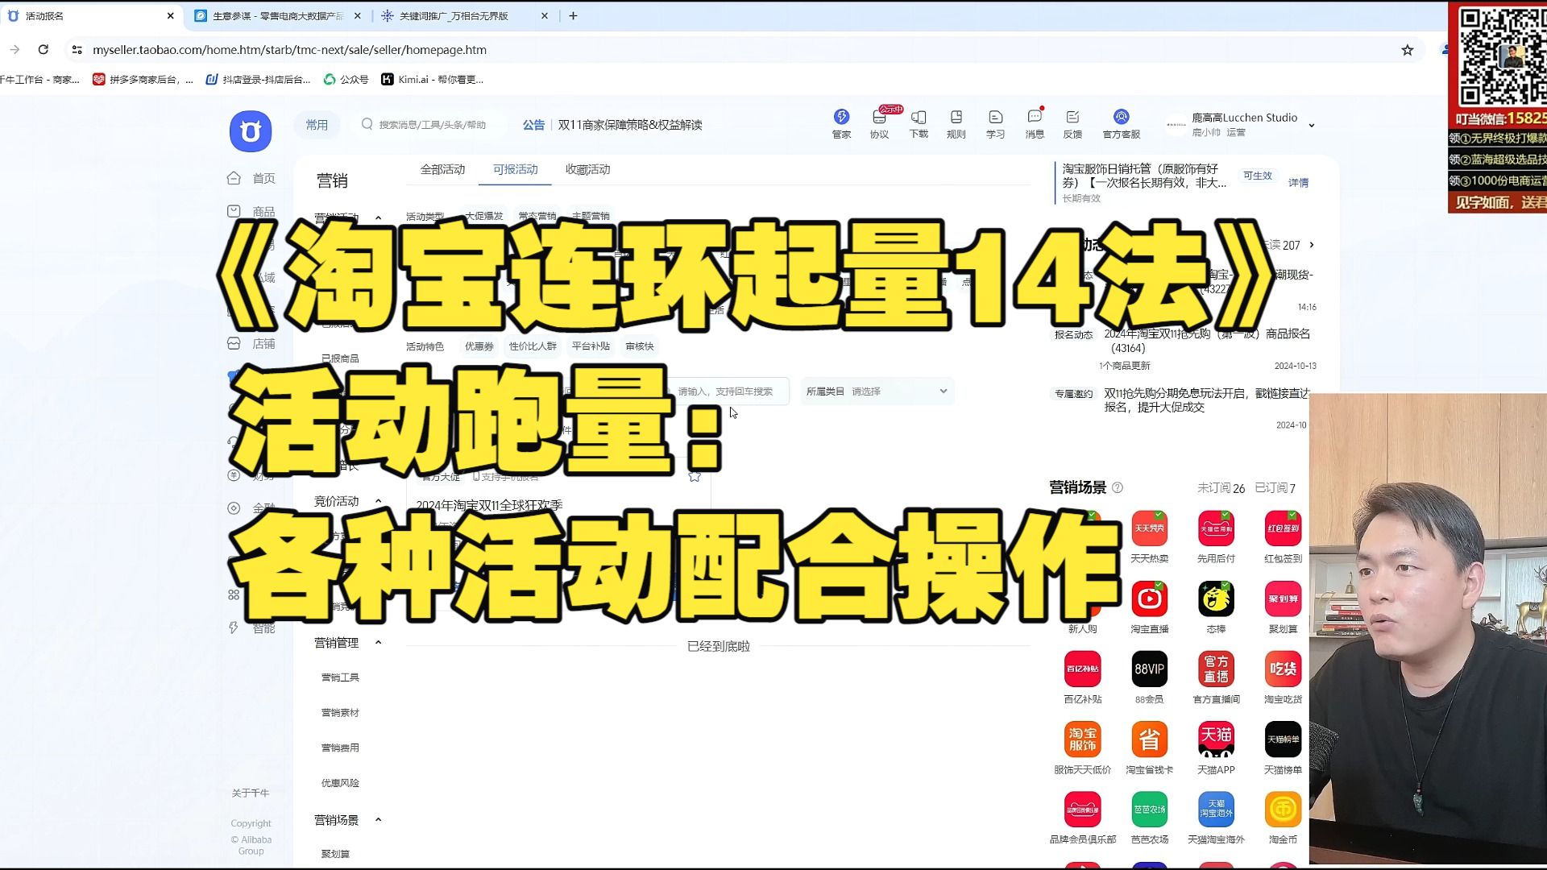Screen dimensions: 1547x870
Task: Open the 消息 messages icon
Action: [1035, 124]
